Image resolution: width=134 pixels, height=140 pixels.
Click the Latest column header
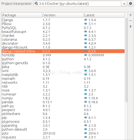tap(104, 15)
